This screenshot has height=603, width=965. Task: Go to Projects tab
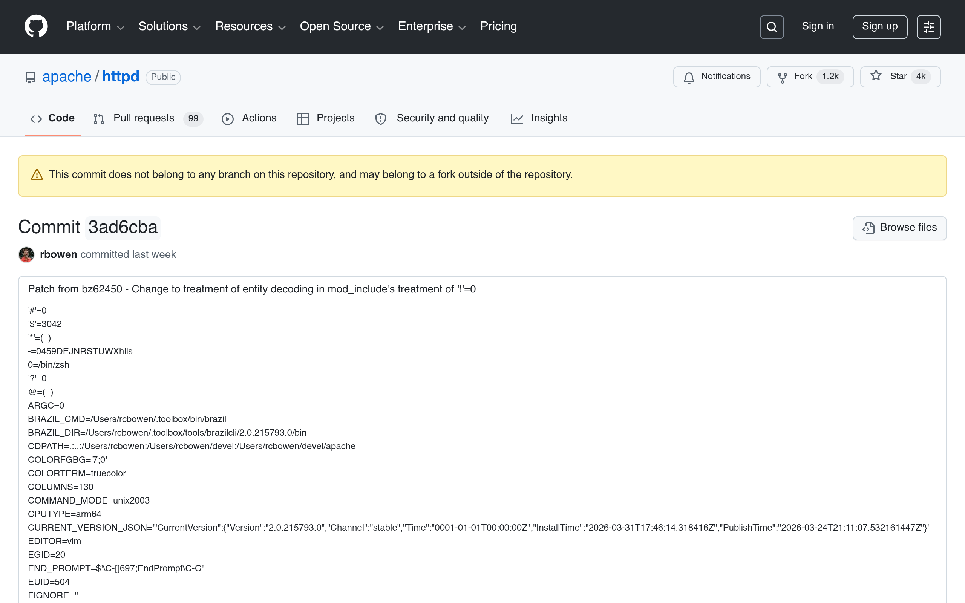pyautogui.click(x=325, y=118)
